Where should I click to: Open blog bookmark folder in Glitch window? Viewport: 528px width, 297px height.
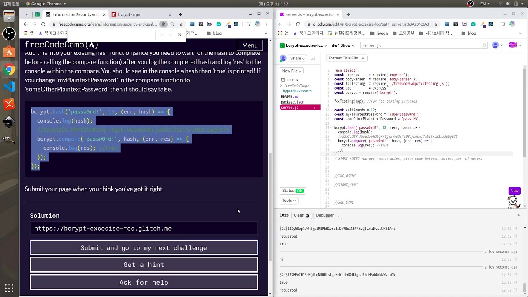pyautogui.click(x=469, y=33)
